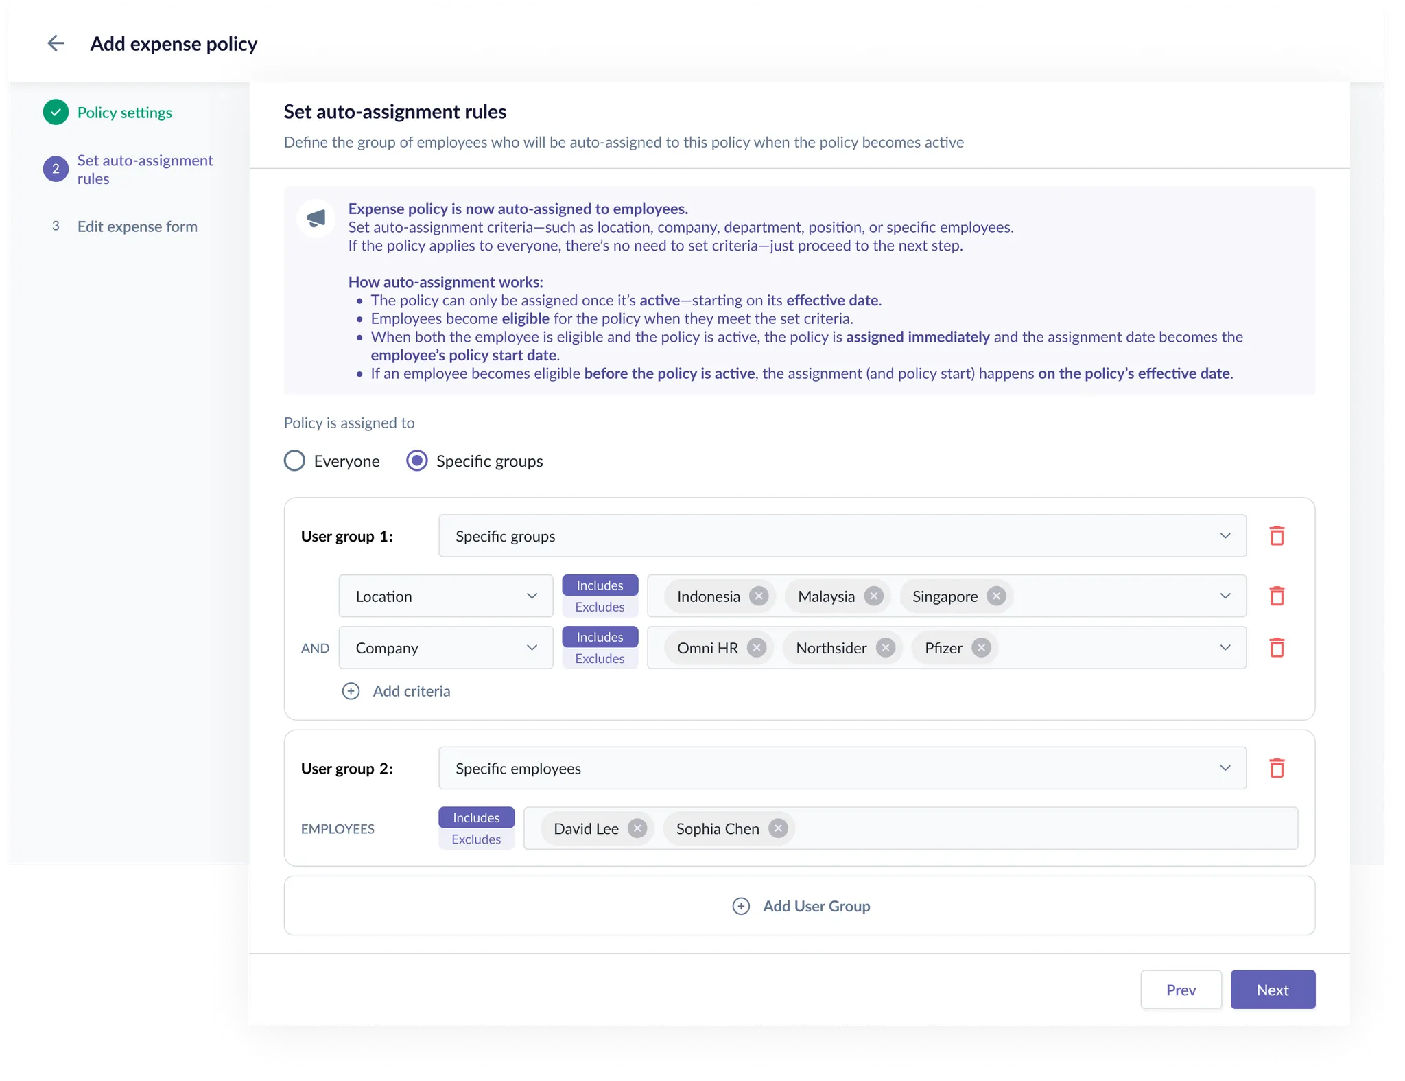Switch Employees filter to Excludes

click(476, 839)
